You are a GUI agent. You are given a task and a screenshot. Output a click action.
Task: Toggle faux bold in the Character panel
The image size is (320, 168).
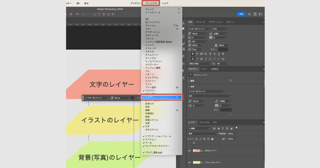[193, 54]
